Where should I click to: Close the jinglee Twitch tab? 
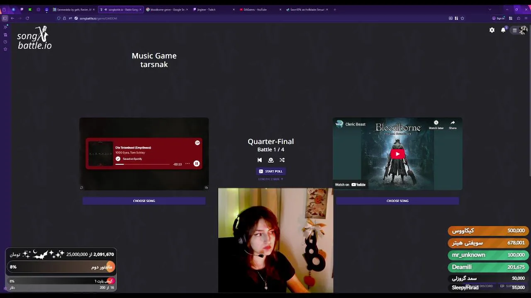pos(234,10)
